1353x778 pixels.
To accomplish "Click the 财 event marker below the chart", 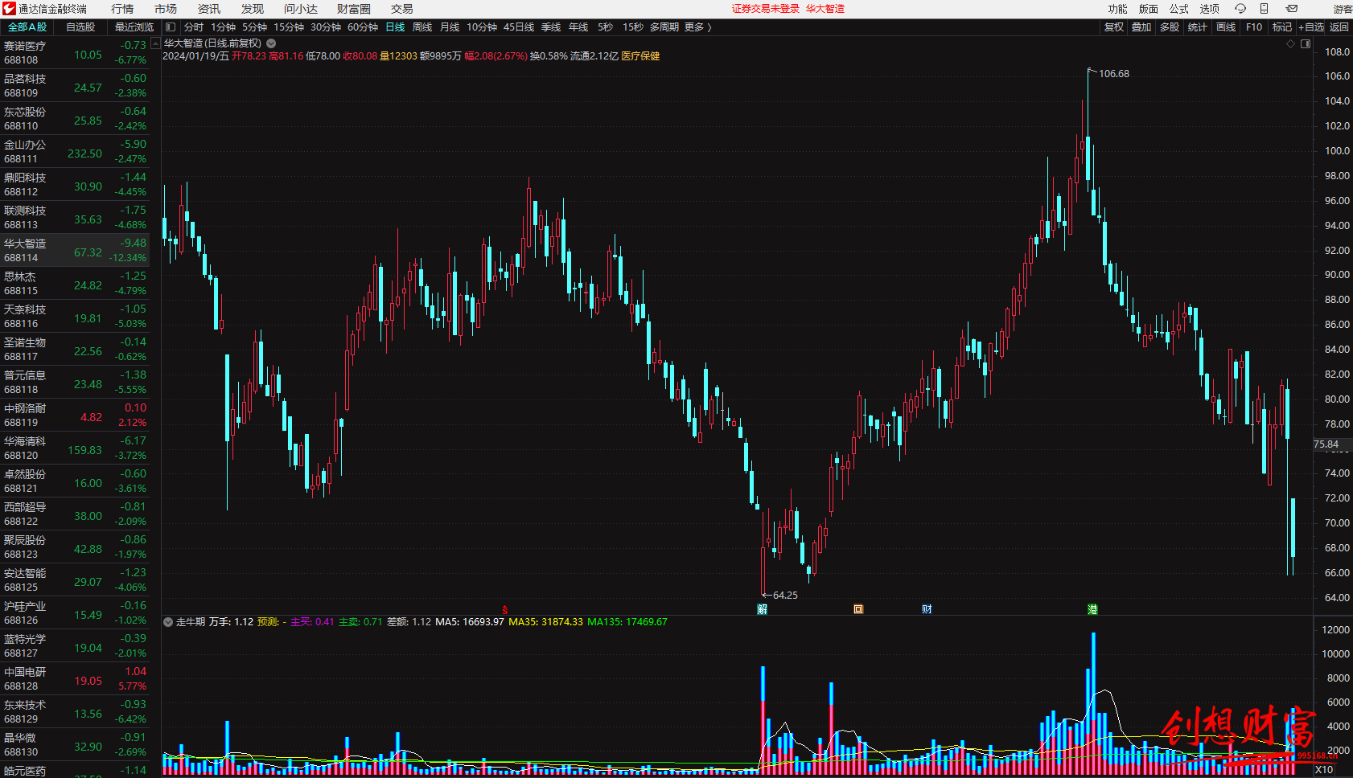I will (927, 609).
